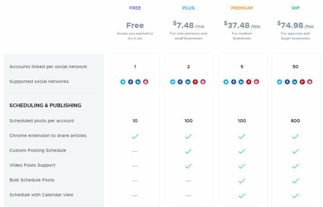Select the PREMIUM plan heading
Image resolution: width=323 pixels, height=207 pixels.
point(242,8)
